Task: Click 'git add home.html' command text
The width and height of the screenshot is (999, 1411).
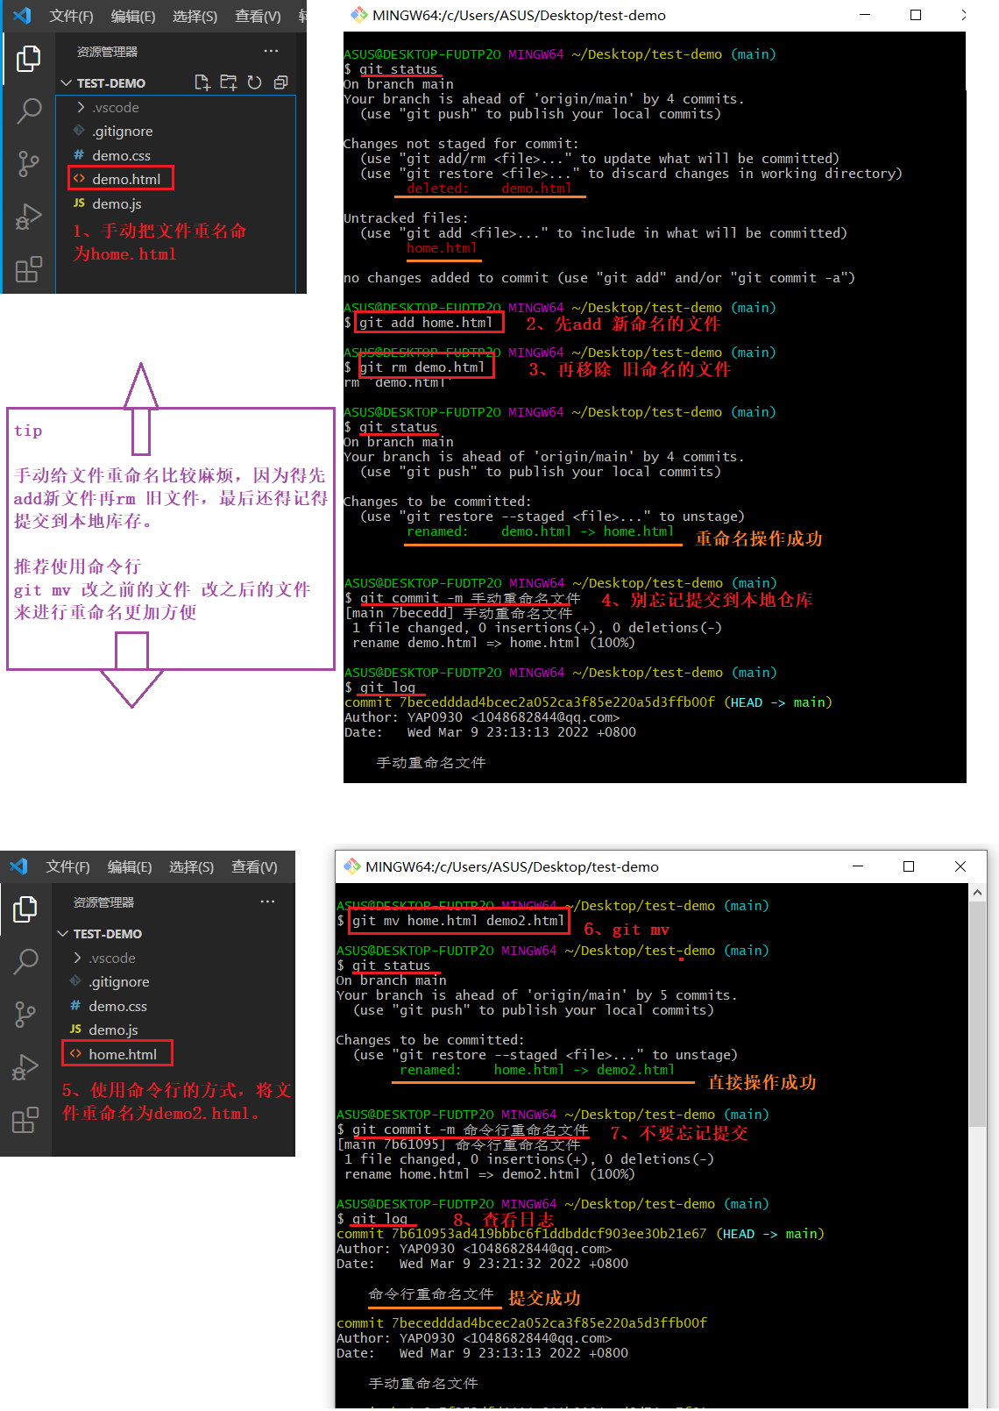Action: point(426,323)
